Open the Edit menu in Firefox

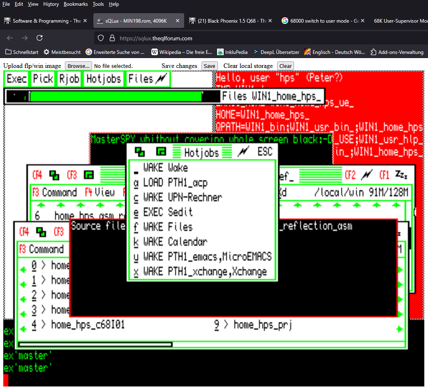point(19,4)
